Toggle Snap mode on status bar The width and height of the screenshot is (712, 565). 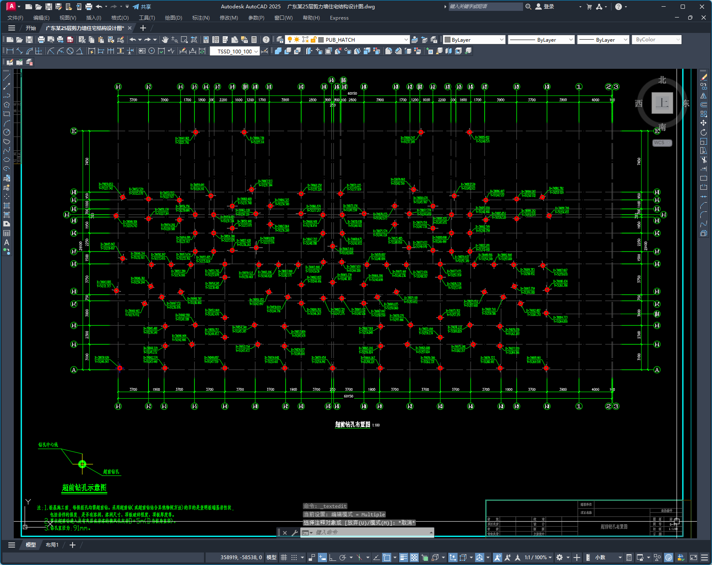pyautogui.click(x=294, y=557)
